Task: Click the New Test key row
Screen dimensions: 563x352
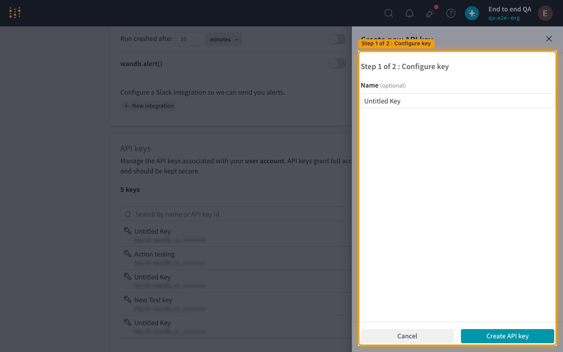Action: (x=236, y=304)
